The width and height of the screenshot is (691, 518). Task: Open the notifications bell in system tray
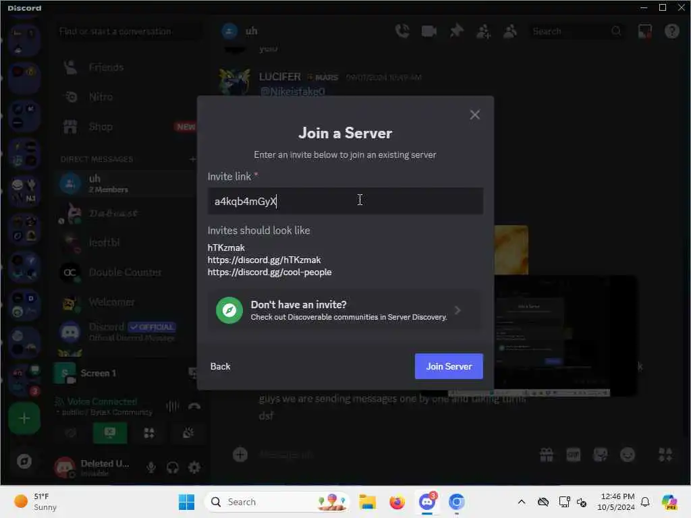click(x=644, y=502)
